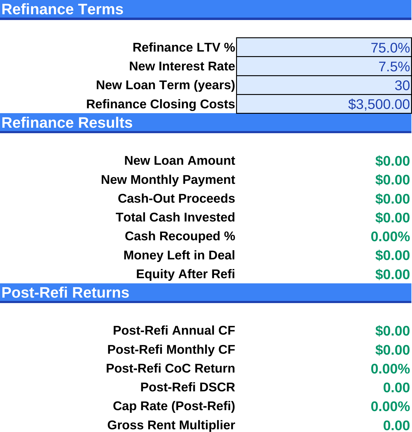Select the New Interest Rate 7.5% cell
412x432 pixels.
324,66
